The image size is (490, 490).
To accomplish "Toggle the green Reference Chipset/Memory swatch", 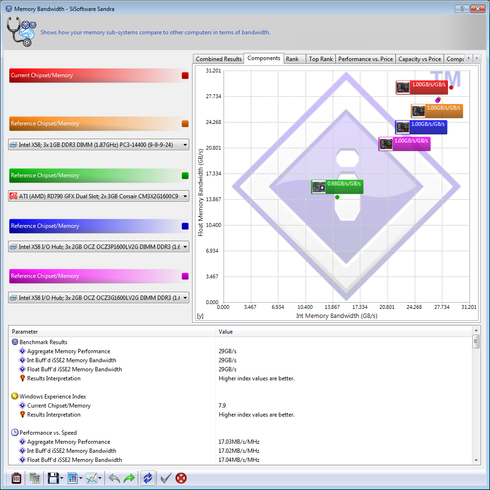I will pos(185,175).
